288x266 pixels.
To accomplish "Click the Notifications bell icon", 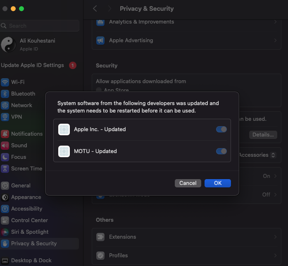I will coord(5,134).
